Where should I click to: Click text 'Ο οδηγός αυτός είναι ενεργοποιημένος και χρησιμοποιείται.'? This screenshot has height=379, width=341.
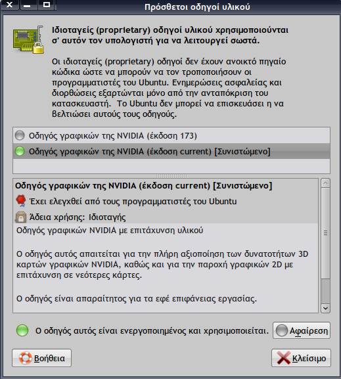(152, 330)
